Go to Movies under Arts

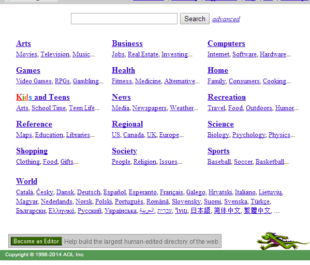[27, 54]
